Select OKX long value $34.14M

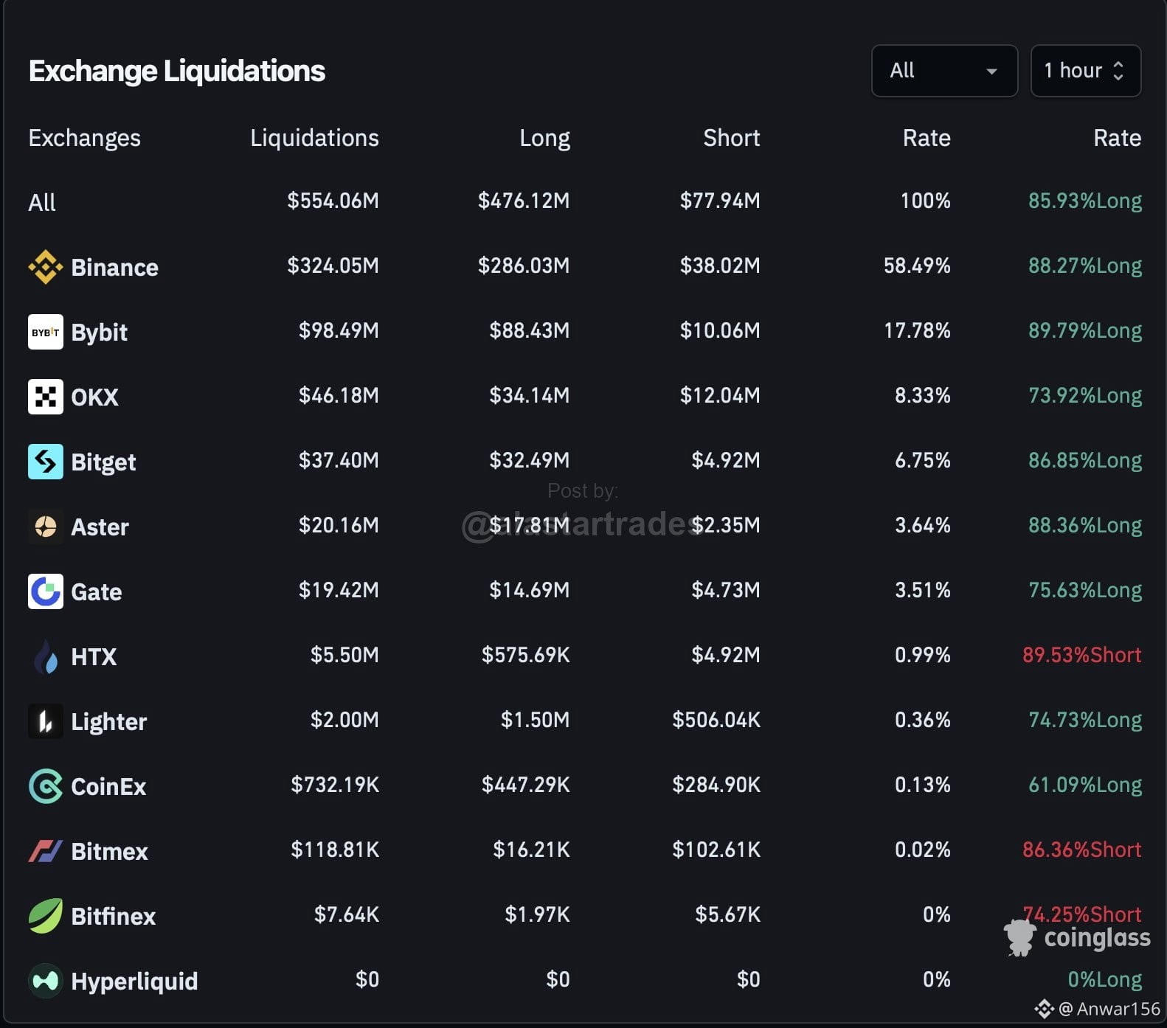530,395
